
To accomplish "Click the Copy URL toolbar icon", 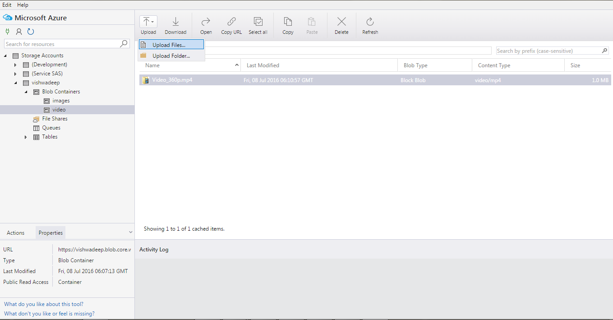I will click(x=231, y=22).
